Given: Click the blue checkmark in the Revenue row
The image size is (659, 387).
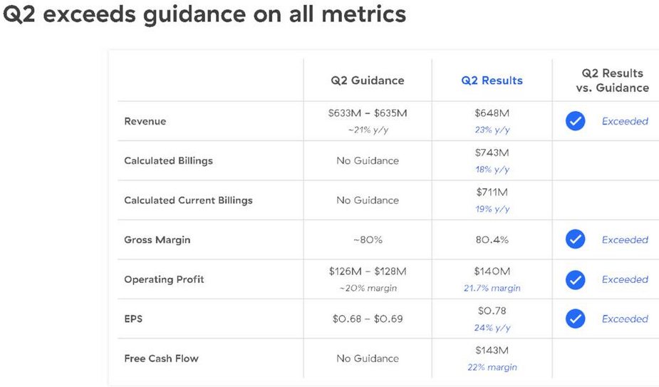Looking at the screenshot, I should click(x=575, y=121).
